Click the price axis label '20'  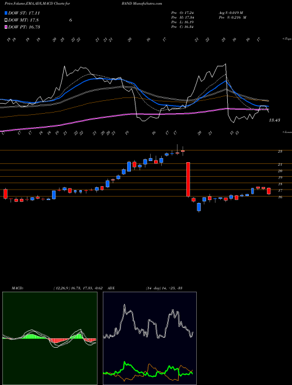pyautogui.click(x=280, y=171)
